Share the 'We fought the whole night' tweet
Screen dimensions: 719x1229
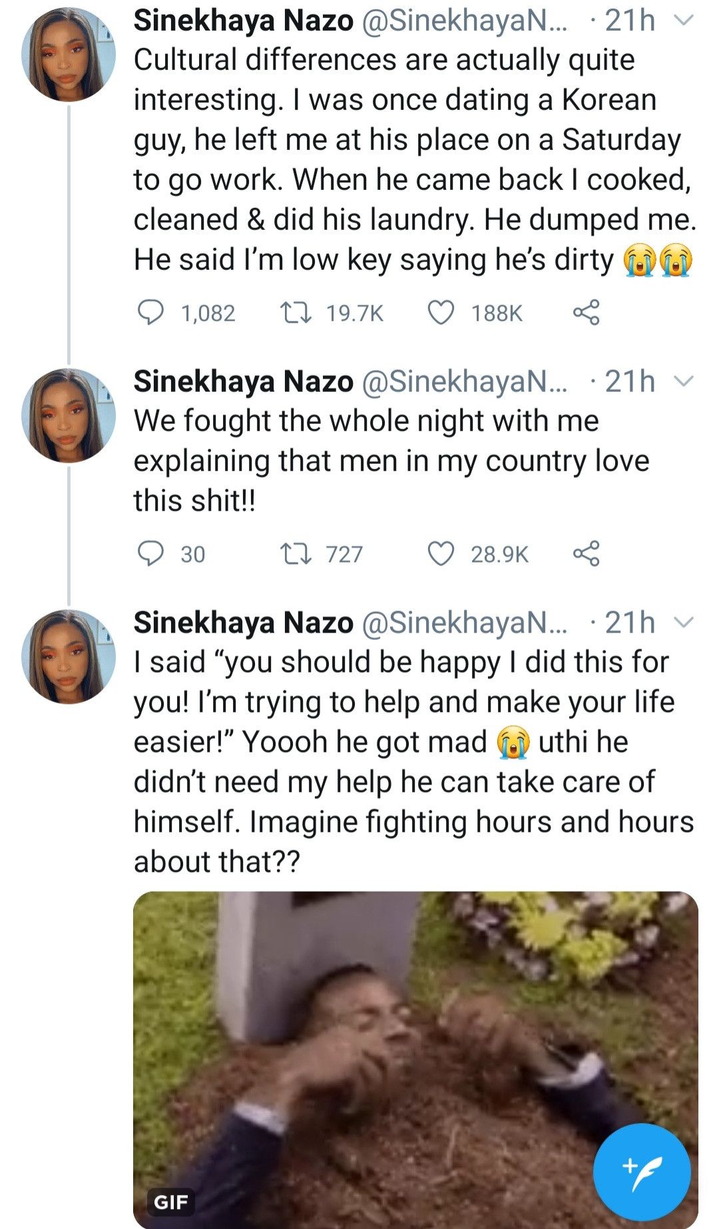(x=586, y=553)
